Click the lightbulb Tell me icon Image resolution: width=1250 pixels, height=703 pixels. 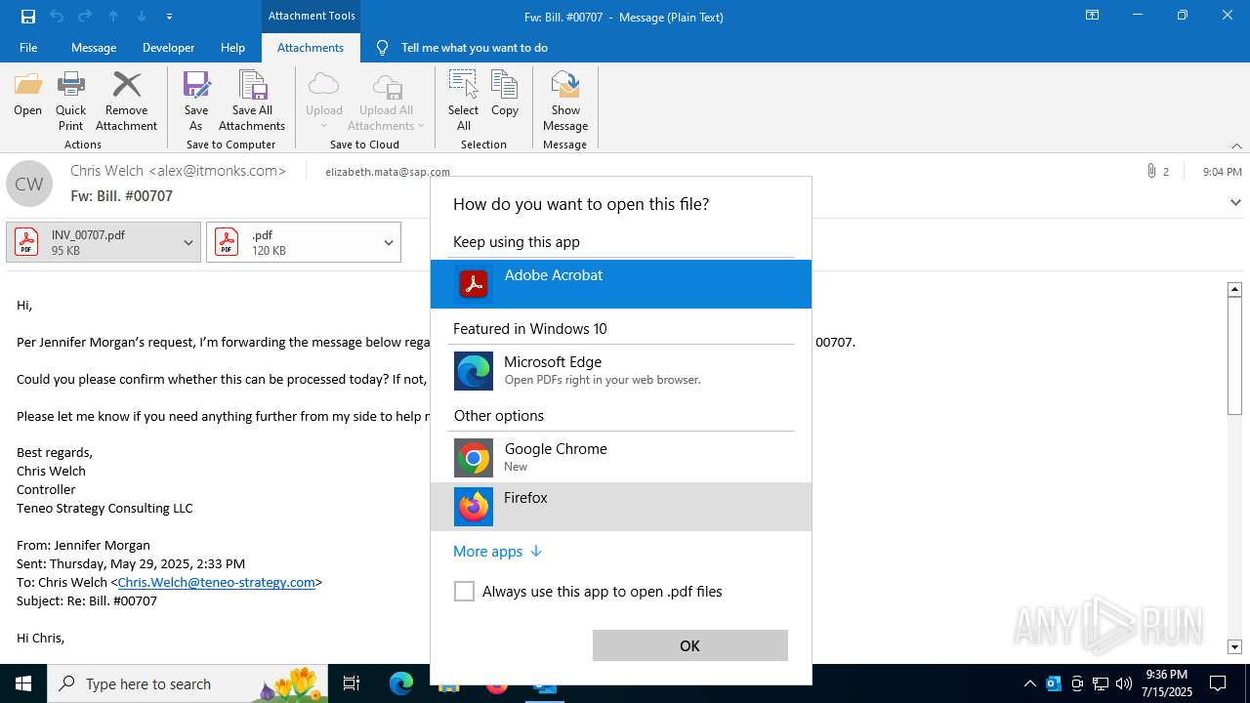click(382, 47)
